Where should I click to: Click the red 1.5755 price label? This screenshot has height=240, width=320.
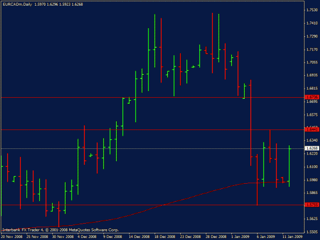[312, 205]
